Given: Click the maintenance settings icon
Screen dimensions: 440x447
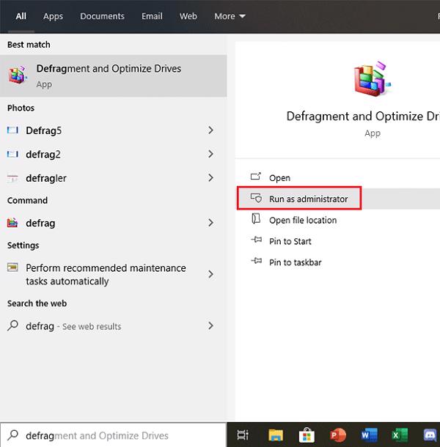Looking at the screenshot, I should click(x=12, y=267).
